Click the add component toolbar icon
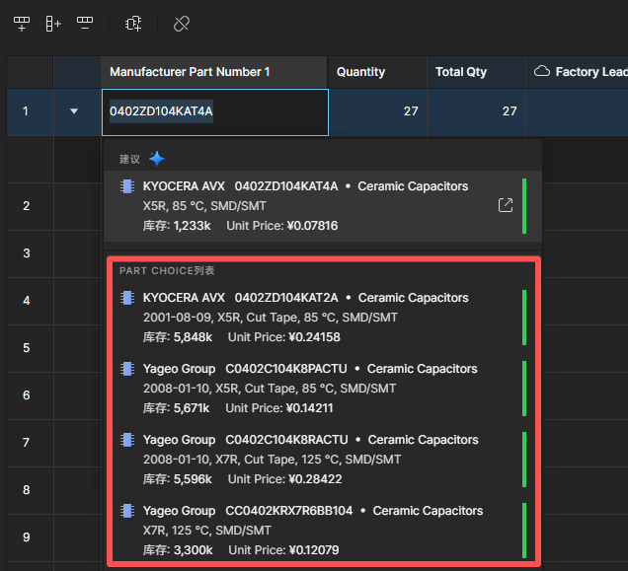628x571 pixels. click(x=133, y=24)
